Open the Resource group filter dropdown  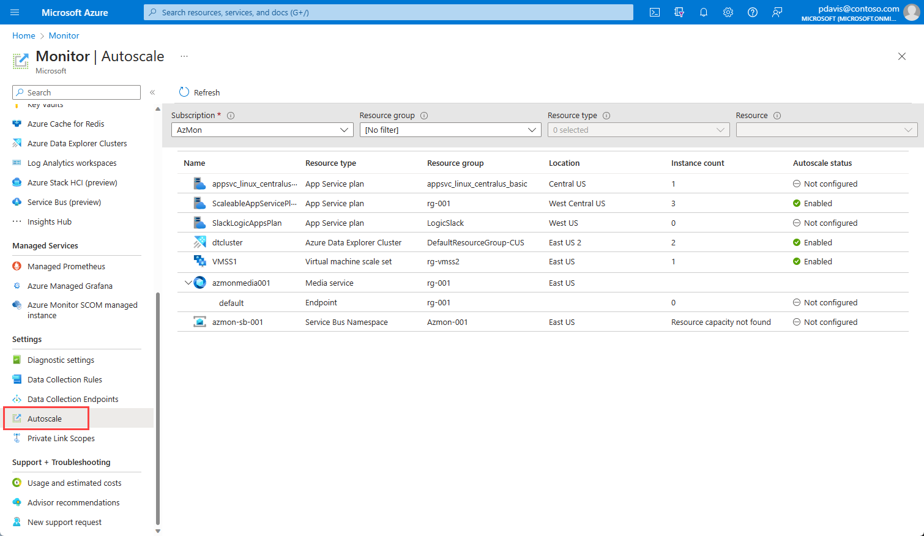[x=450, y=130]
